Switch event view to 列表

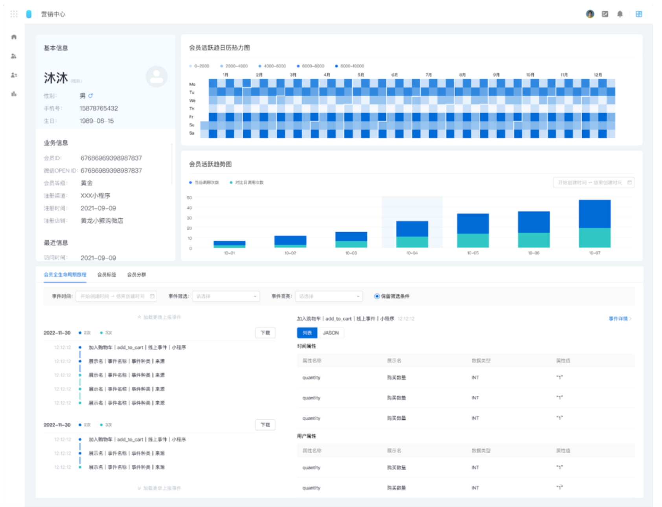307,333
